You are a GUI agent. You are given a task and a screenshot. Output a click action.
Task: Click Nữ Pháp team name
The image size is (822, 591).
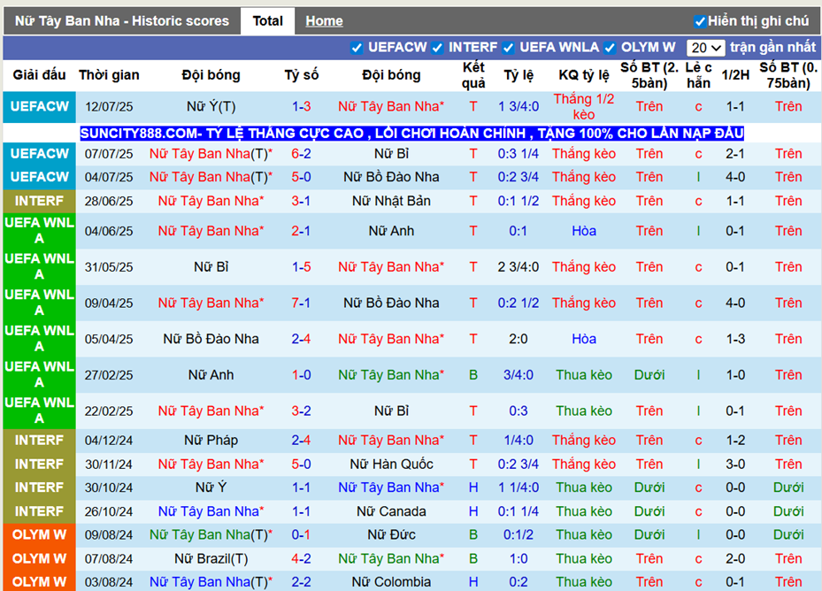tap(211, 440)
